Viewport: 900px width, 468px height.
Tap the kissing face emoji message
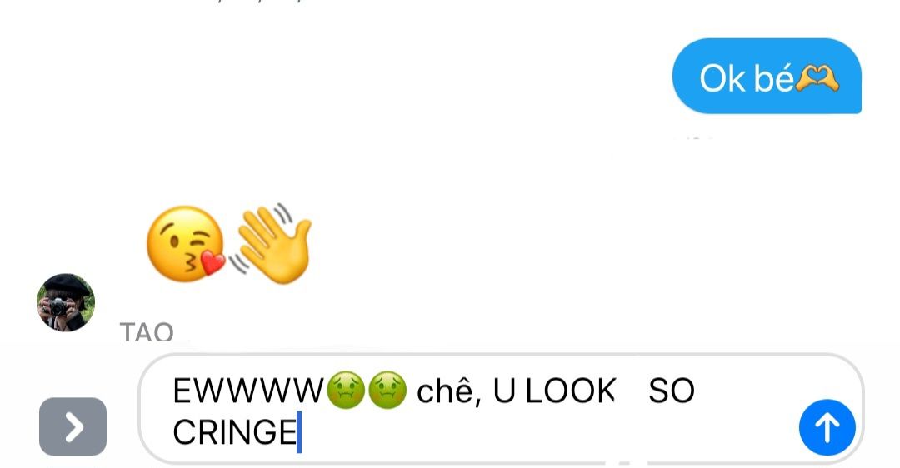[x=186, y=244]
